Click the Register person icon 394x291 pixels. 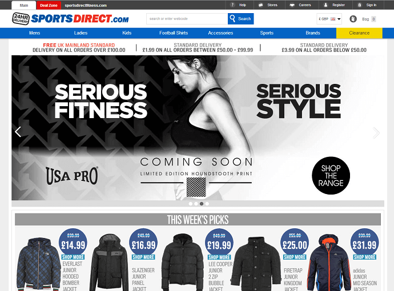(x=325, y=5)
